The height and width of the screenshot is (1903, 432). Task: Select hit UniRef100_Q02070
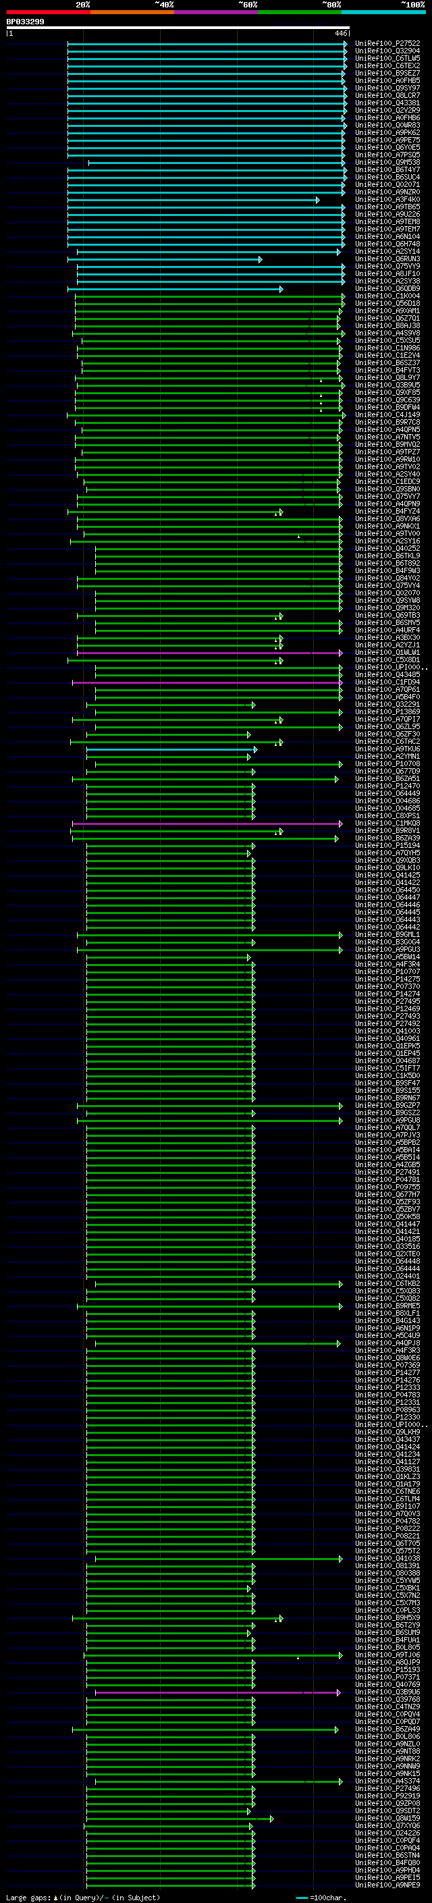tap(387, 593)
